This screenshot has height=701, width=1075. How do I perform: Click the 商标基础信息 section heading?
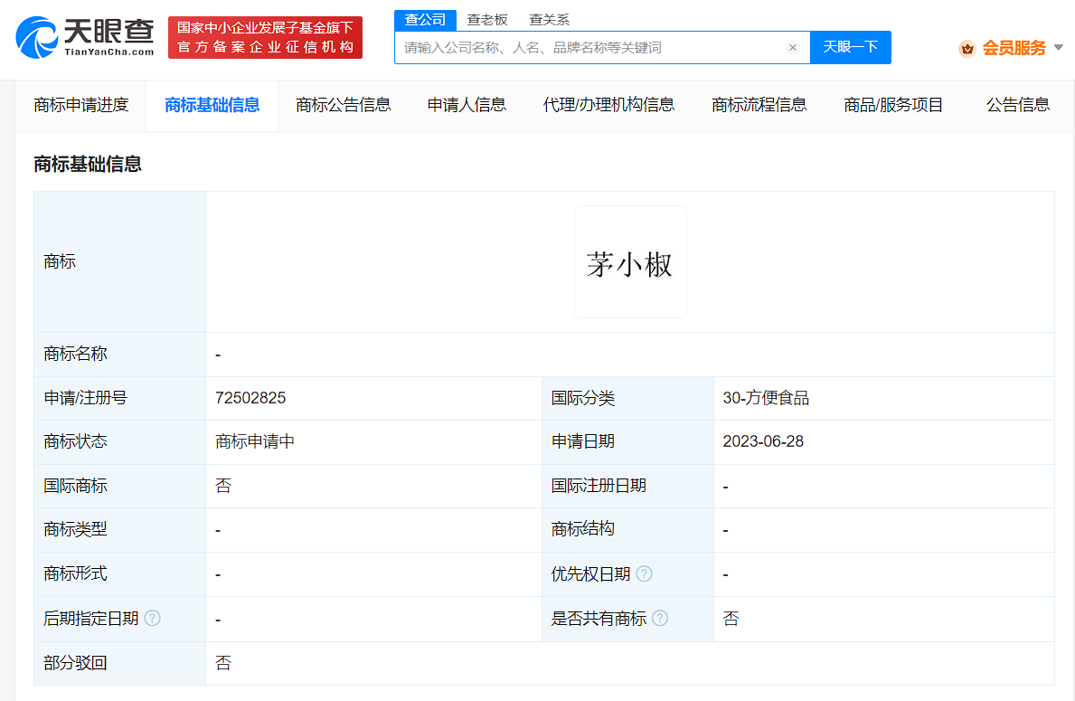(87, 164)
